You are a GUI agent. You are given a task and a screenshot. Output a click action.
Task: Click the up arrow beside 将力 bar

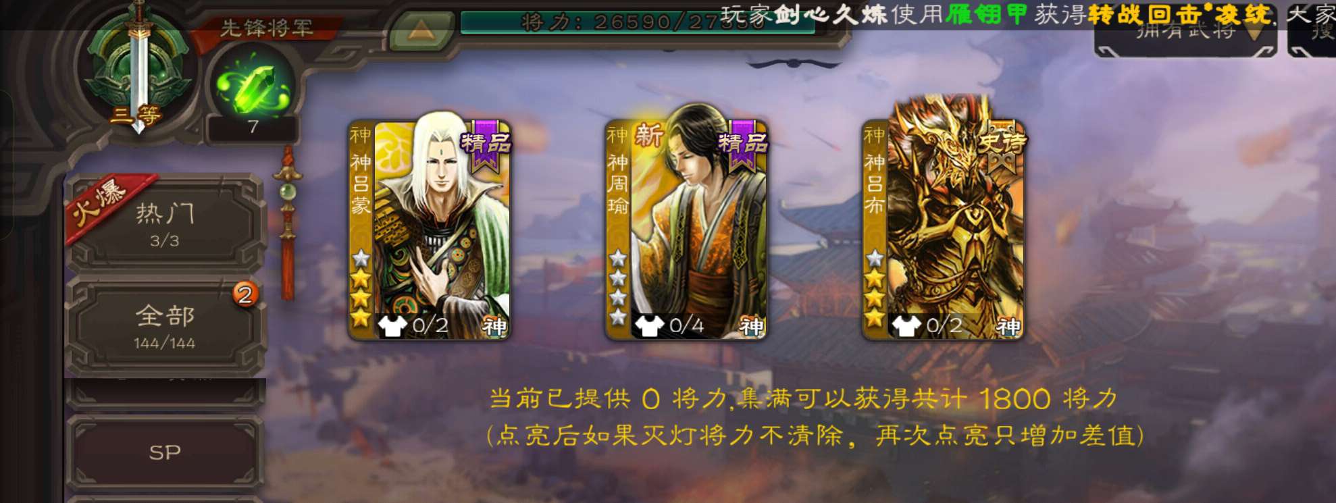421,28
